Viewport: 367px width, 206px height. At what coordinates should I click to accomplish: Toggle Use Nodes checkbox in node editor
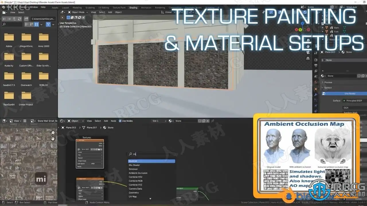[x=120, y=121]
